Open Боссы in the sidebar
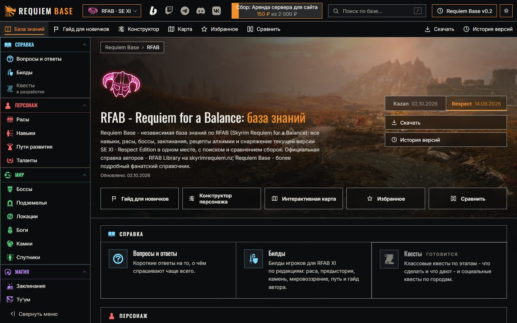 tap(45, 189)
